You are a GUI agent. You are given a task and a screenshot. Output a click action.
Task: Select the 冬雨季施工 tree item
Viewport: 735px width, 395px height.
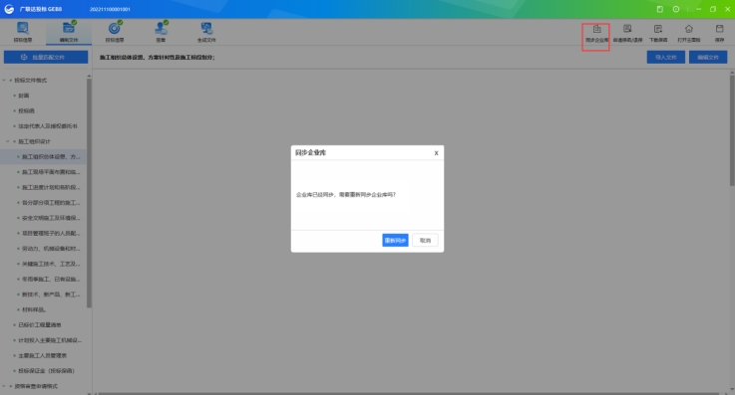click(x=51, y=279)
